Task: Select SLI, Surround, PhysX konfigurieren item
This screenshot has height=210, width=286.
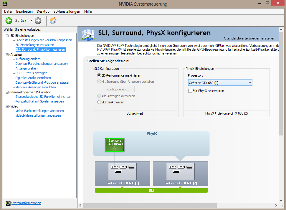Action: 40,49
